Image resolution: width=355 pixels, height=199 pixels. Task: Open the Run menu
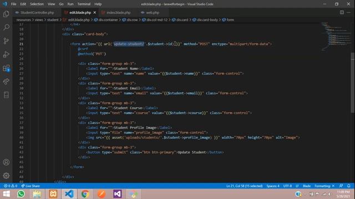70,4
